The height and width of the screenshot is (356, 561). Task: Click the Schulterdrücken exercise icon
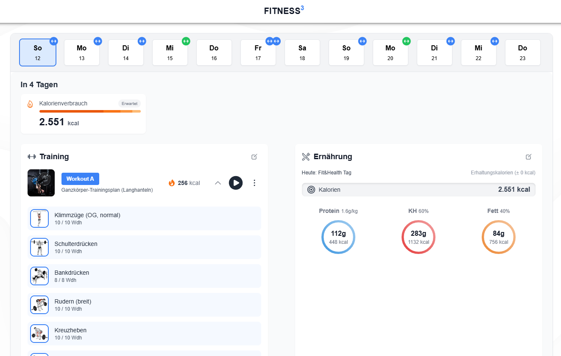tap(39, 247)
